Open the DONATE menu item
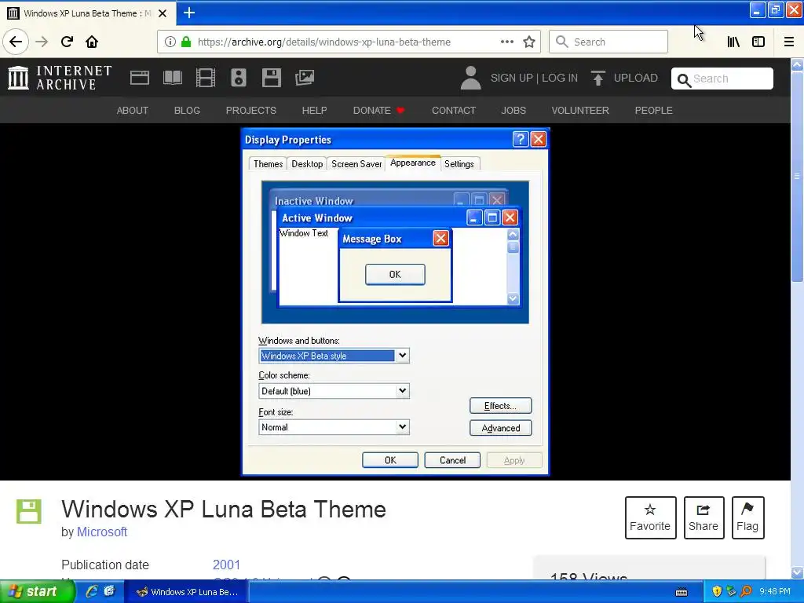 pos(378,110)
